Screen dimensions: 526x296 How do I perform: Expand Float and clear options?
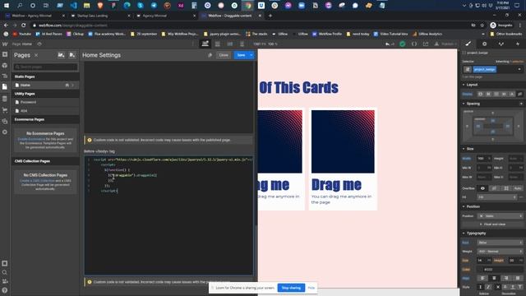tap(492, 224)
